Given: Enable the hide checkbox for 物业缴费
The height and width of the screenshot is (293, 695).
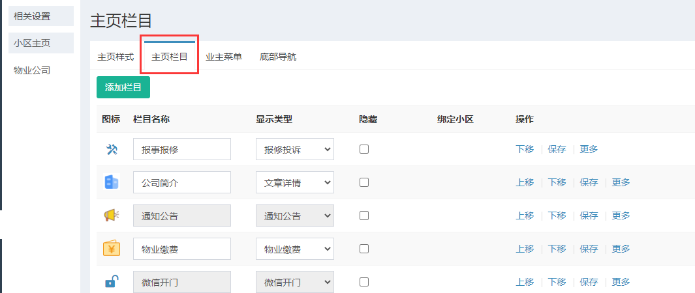Looking at the screenshot, I should (x=364, y=249).
